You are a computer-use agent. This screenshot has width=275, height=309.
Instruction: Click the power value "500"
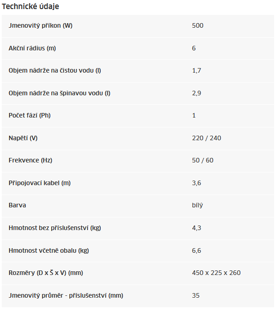pyautogui.click(x=198, y=25)
